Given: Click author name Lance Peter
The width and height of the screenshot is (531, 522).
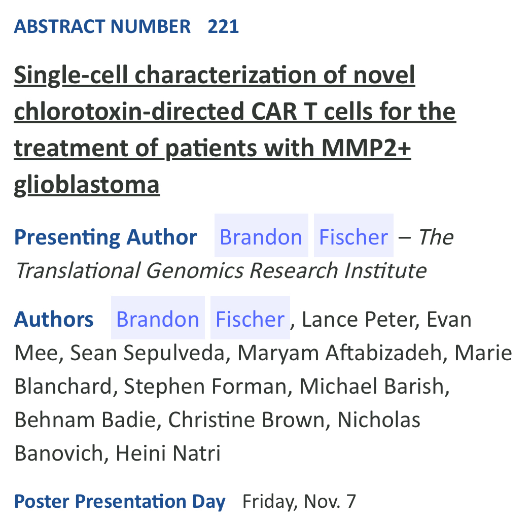Looking at the screenshot, I should [359, 320].
